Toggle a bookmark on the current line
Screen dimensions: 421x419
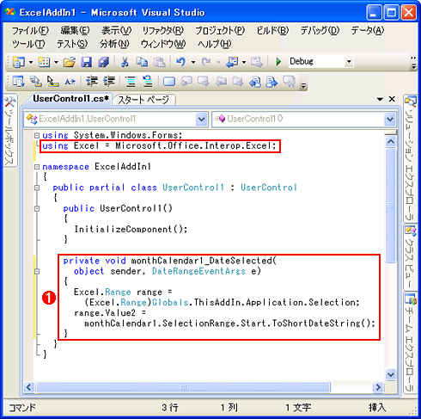click(x=169, y=82)
